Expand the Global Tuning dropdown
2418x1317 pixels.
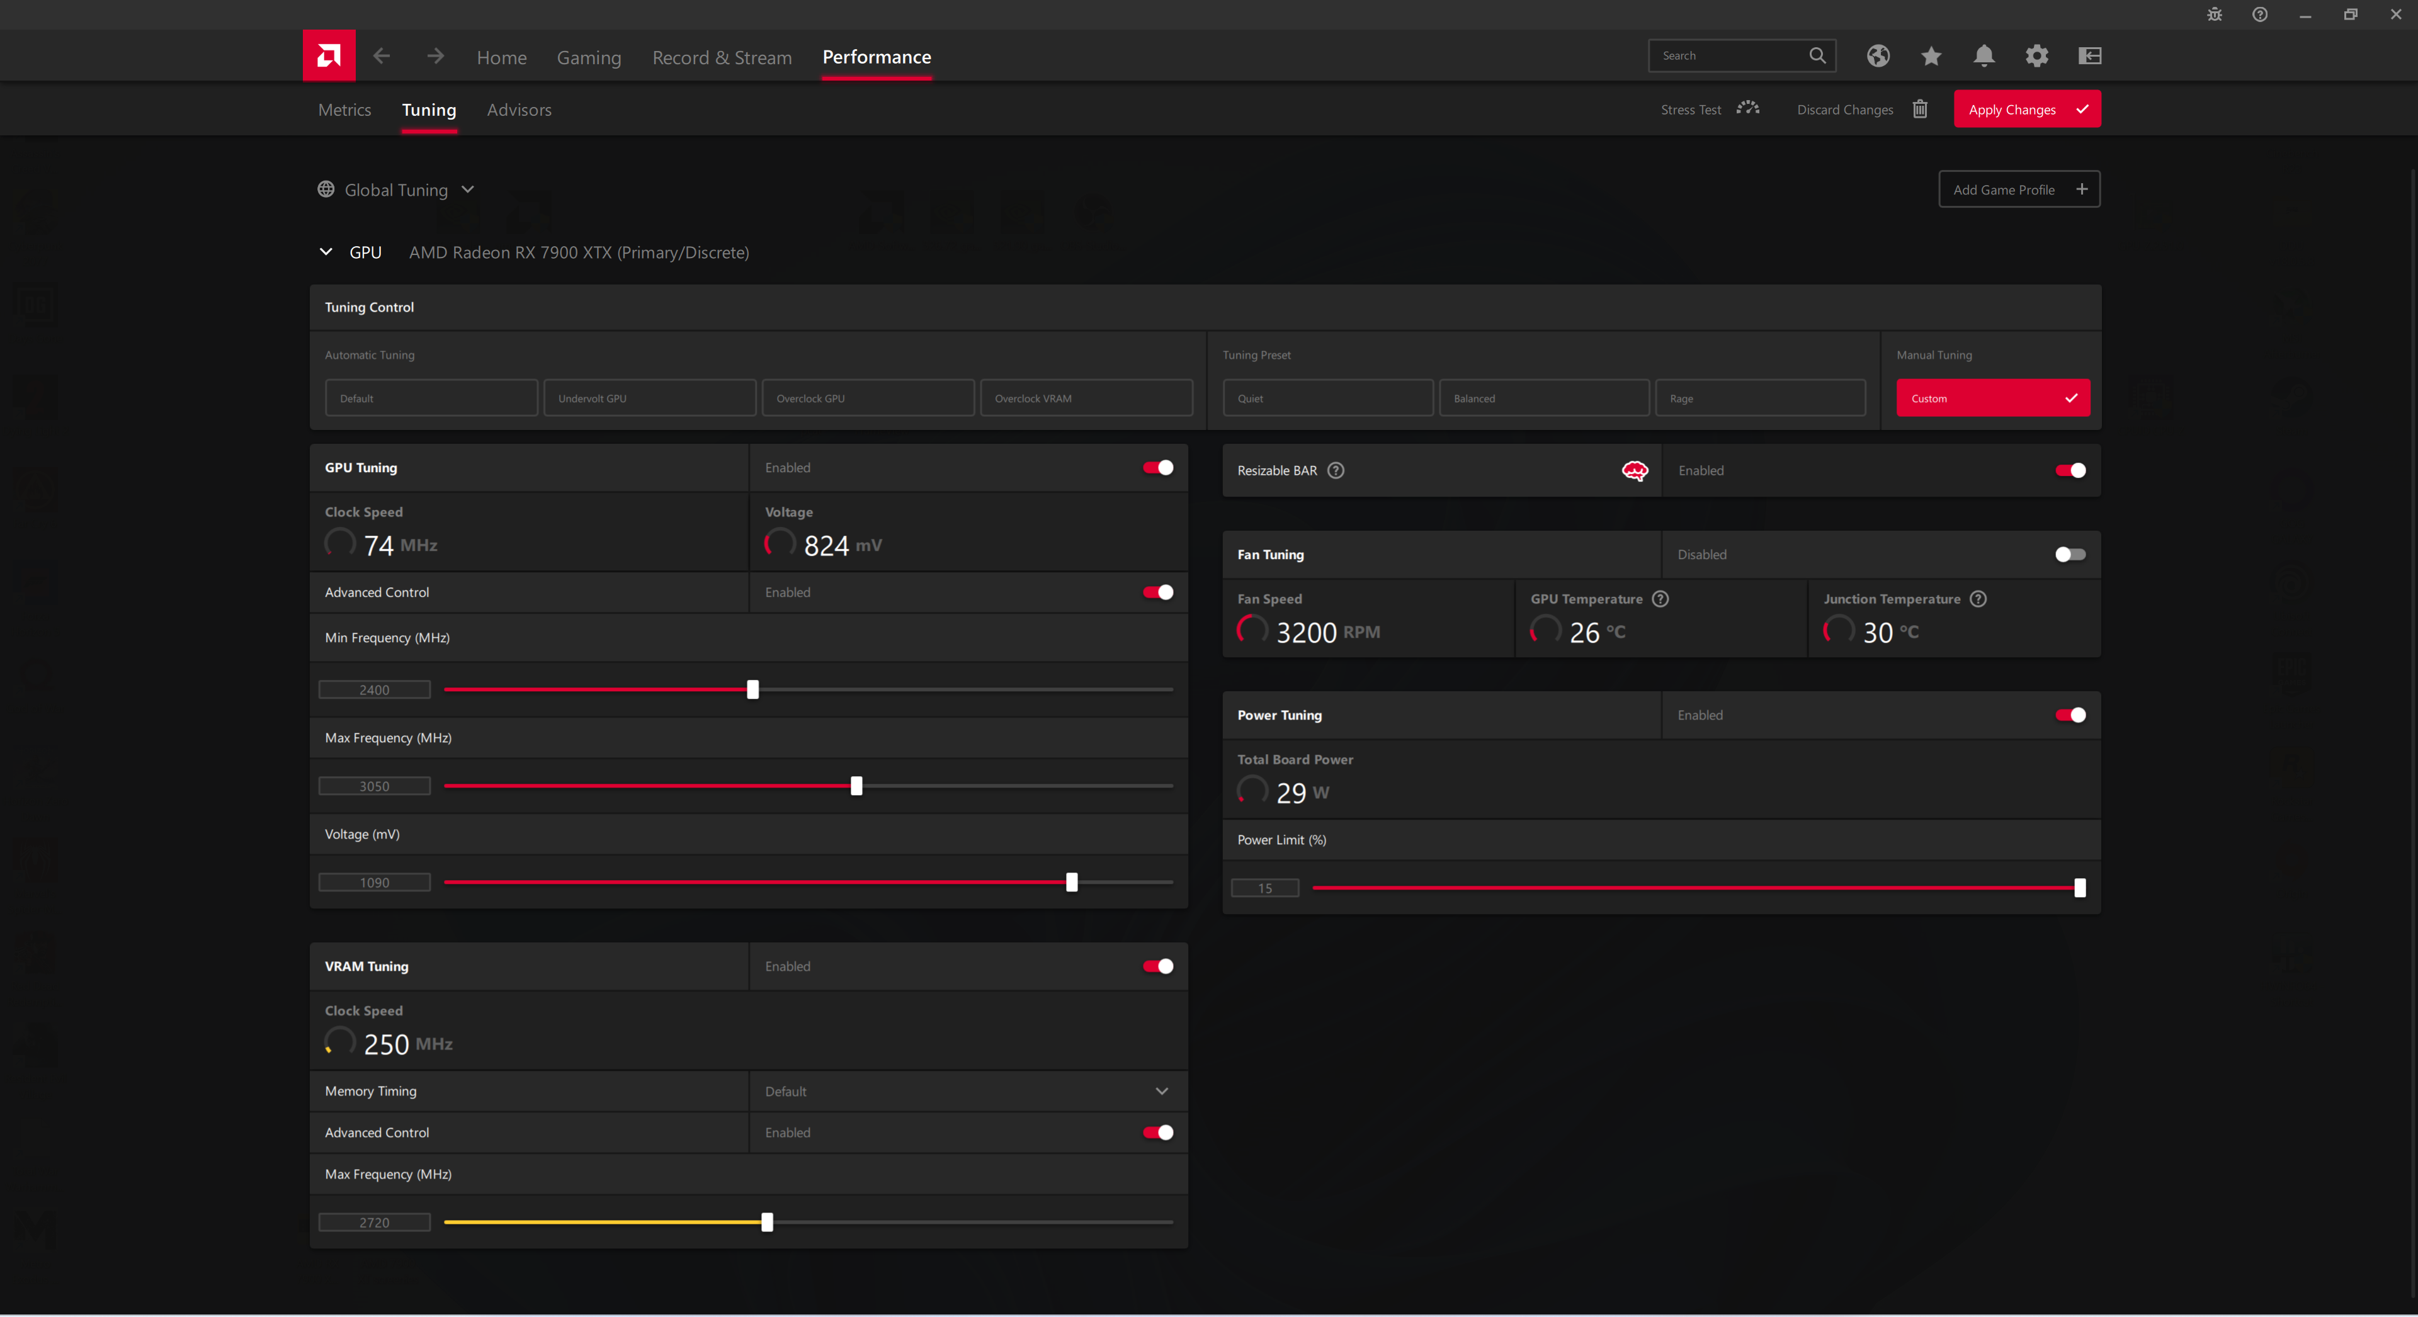pyautogui.click(x=467, y=189)
